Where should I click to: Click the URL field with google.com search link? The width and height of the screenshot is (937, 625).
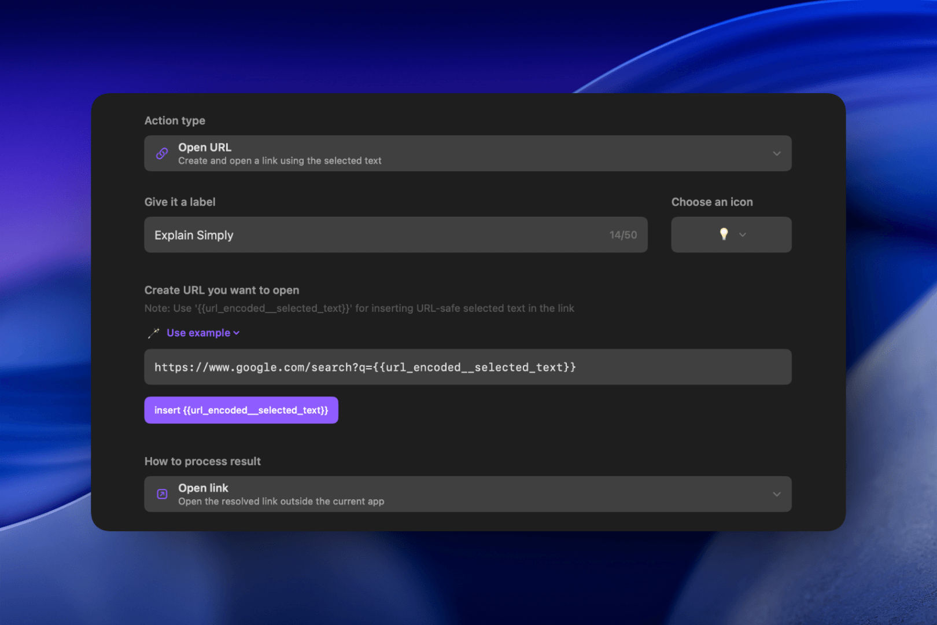(x=467, y=367)
